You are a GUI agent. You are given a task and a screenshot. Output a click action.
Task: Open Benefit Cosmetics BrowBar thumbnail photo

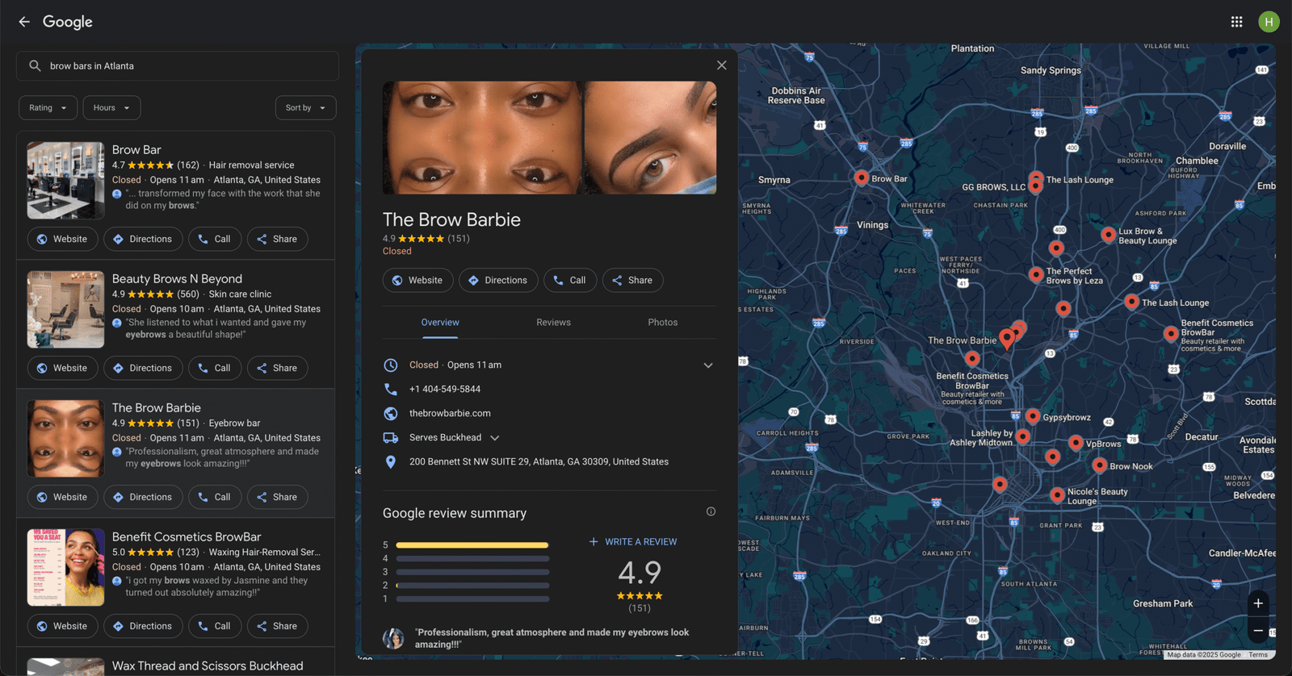65,568
